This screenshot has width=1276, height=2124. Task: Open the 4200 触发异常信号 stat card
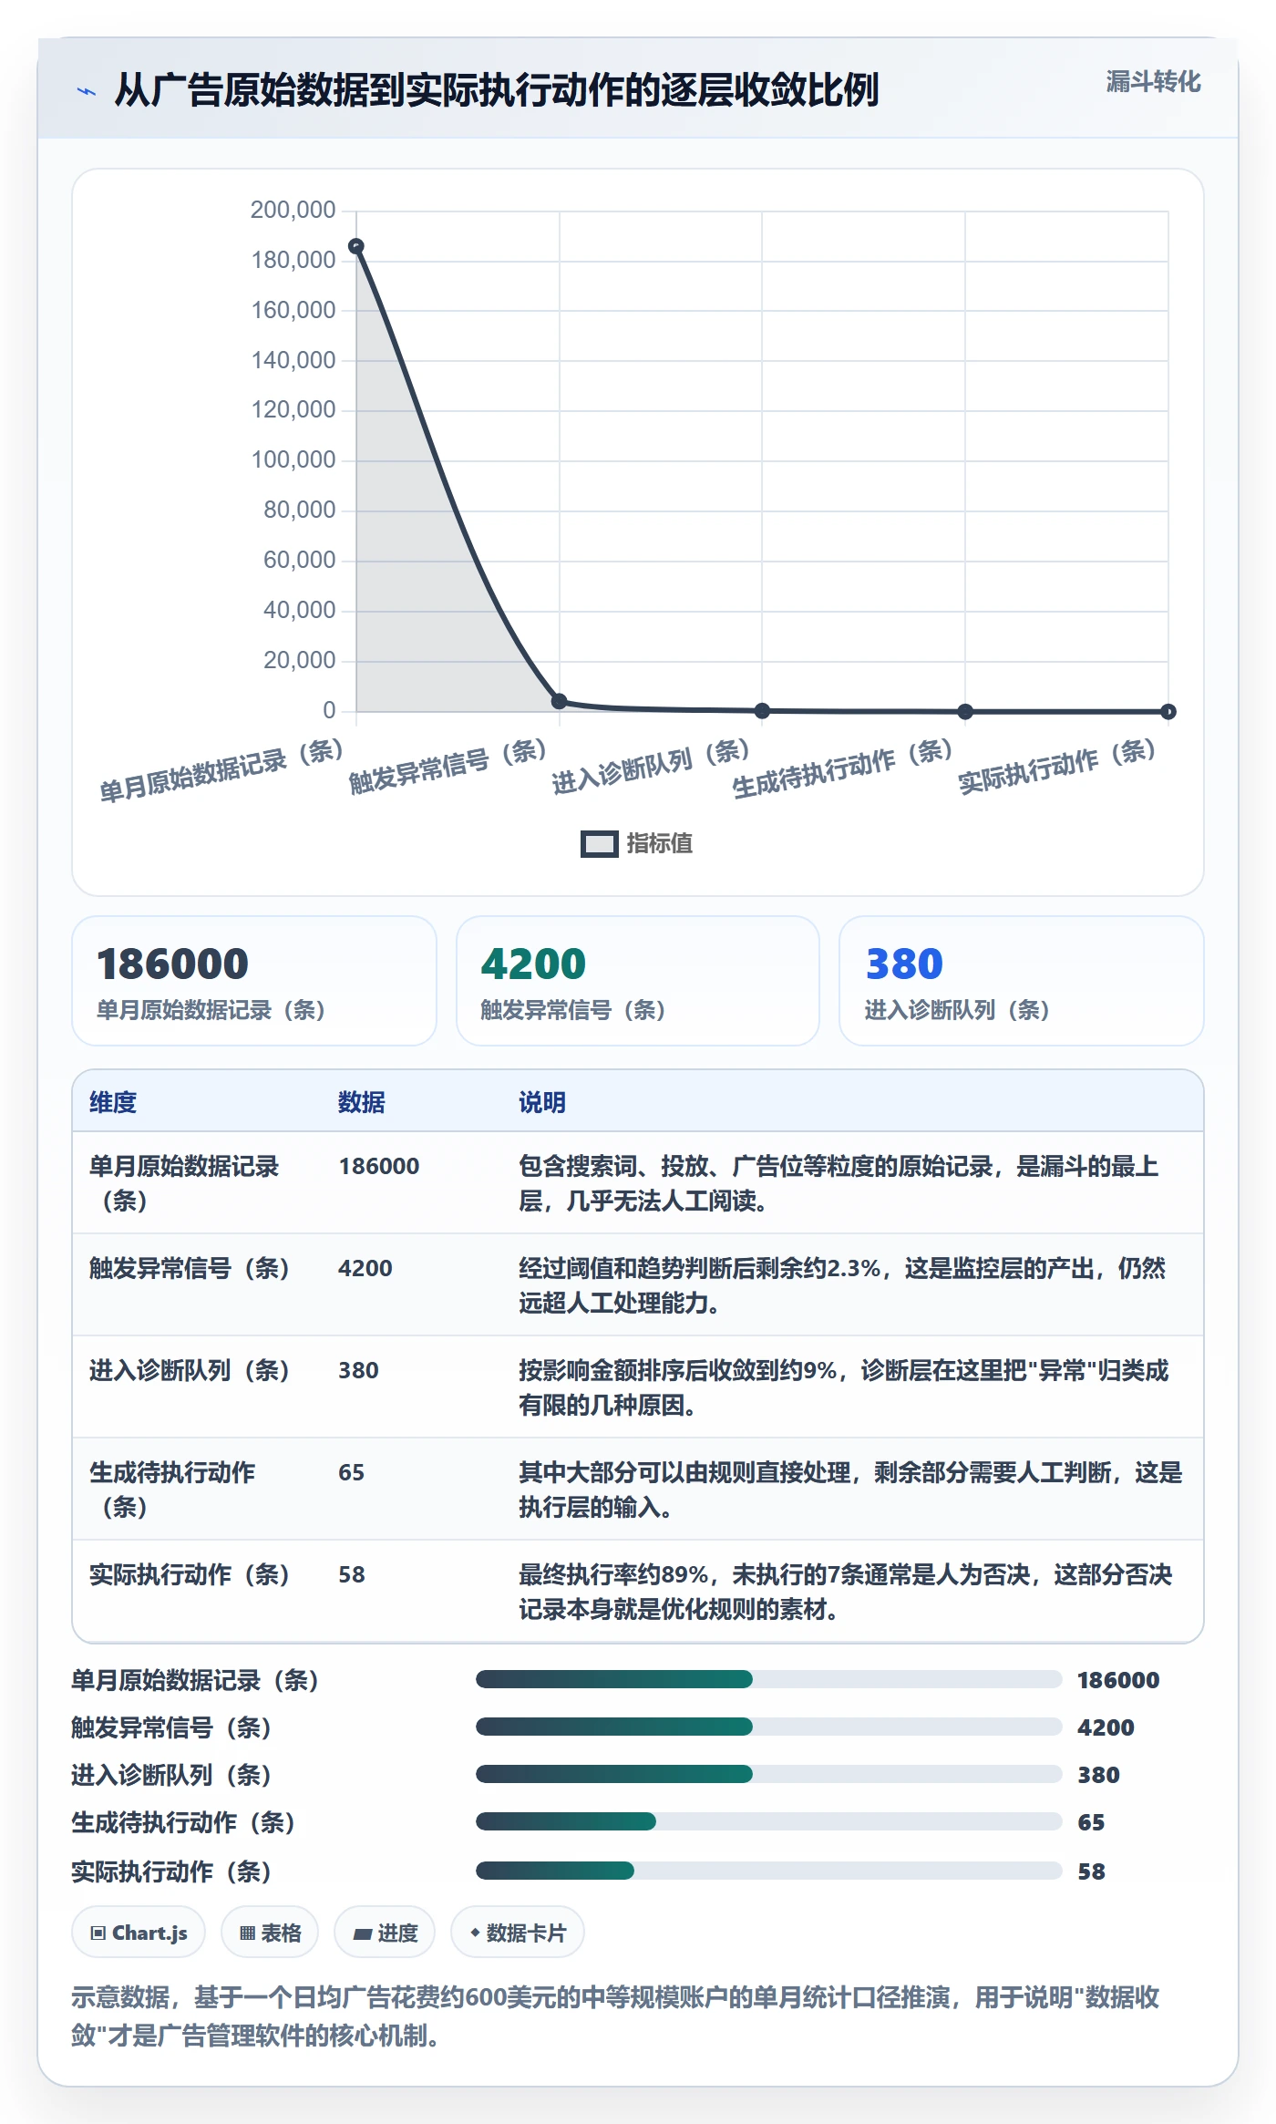(638, 981)
